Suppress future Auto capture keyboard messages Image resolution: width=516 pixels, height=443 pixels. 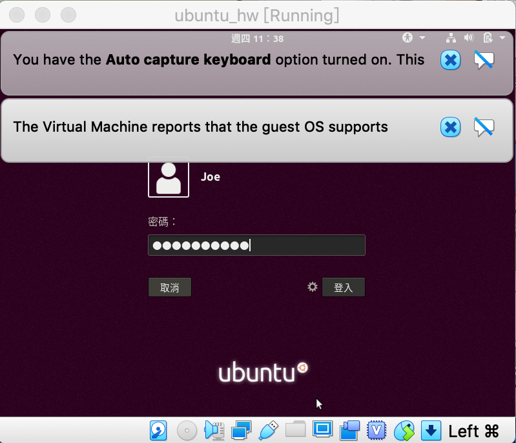click(484, 60)
